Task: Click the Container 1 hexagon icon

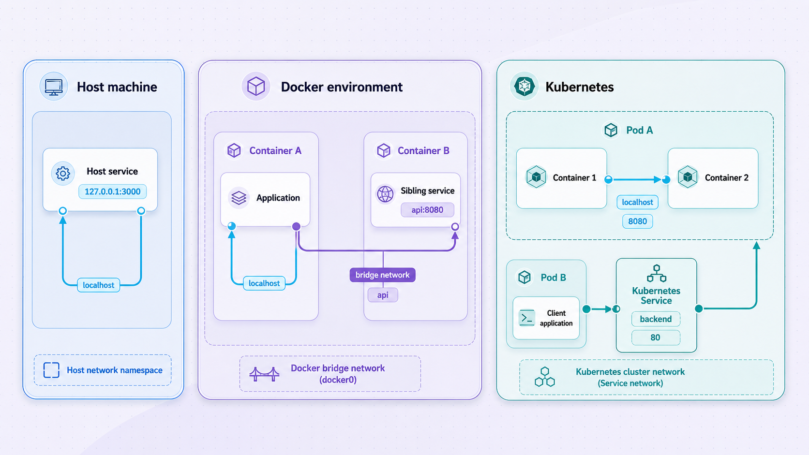Action: pyautogui.click(x=536, y=177)
